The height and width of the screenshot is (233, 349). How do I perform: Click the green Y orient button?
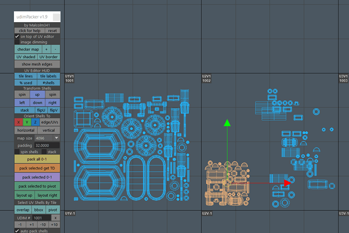pyautogui.click(x=27, y=122)
